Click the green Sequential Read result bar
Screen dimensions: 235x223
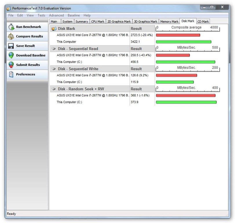click(185, 62)
